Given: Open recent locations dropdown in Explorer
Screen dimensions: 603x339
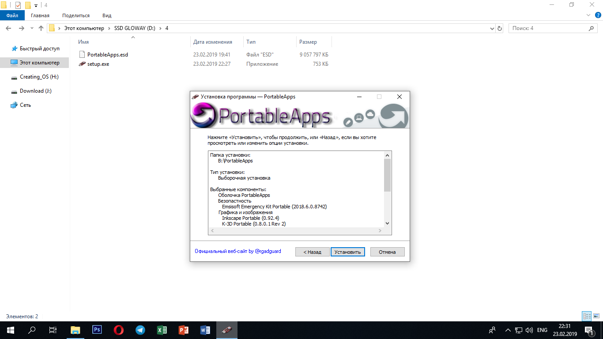Looking at the screenshot, I should [x=32, y=28].
